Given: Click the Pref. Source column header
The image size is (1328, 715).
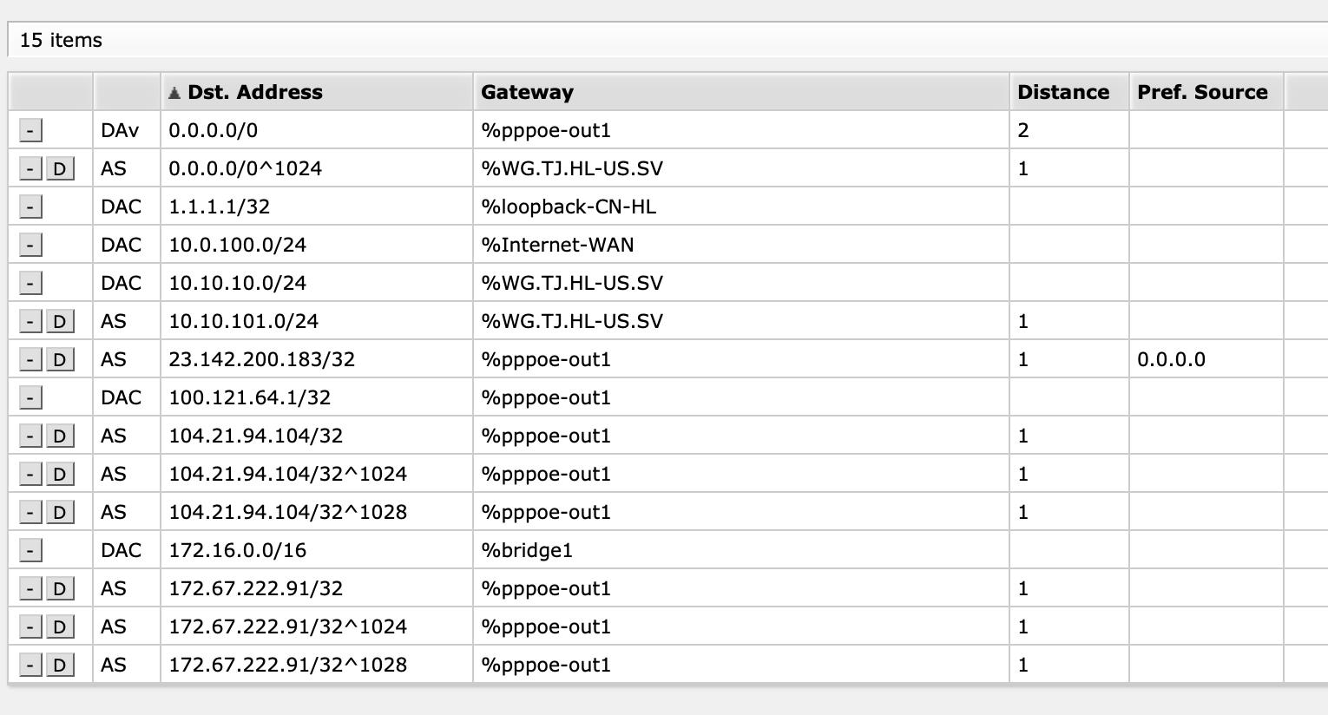Looking at the screenshot, I should (x=1202, y=92).
